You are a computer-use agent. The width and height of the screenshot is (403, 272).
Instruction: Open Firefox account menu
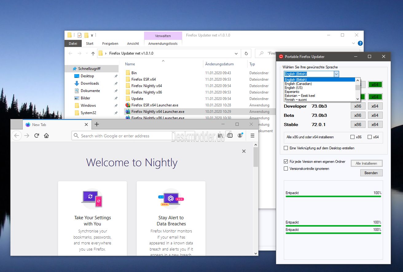240,136
